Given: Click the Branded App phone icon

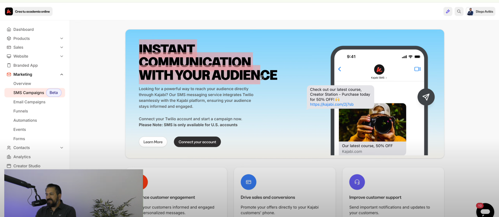Looking at the screenshot, I should [x=9, y=65].
